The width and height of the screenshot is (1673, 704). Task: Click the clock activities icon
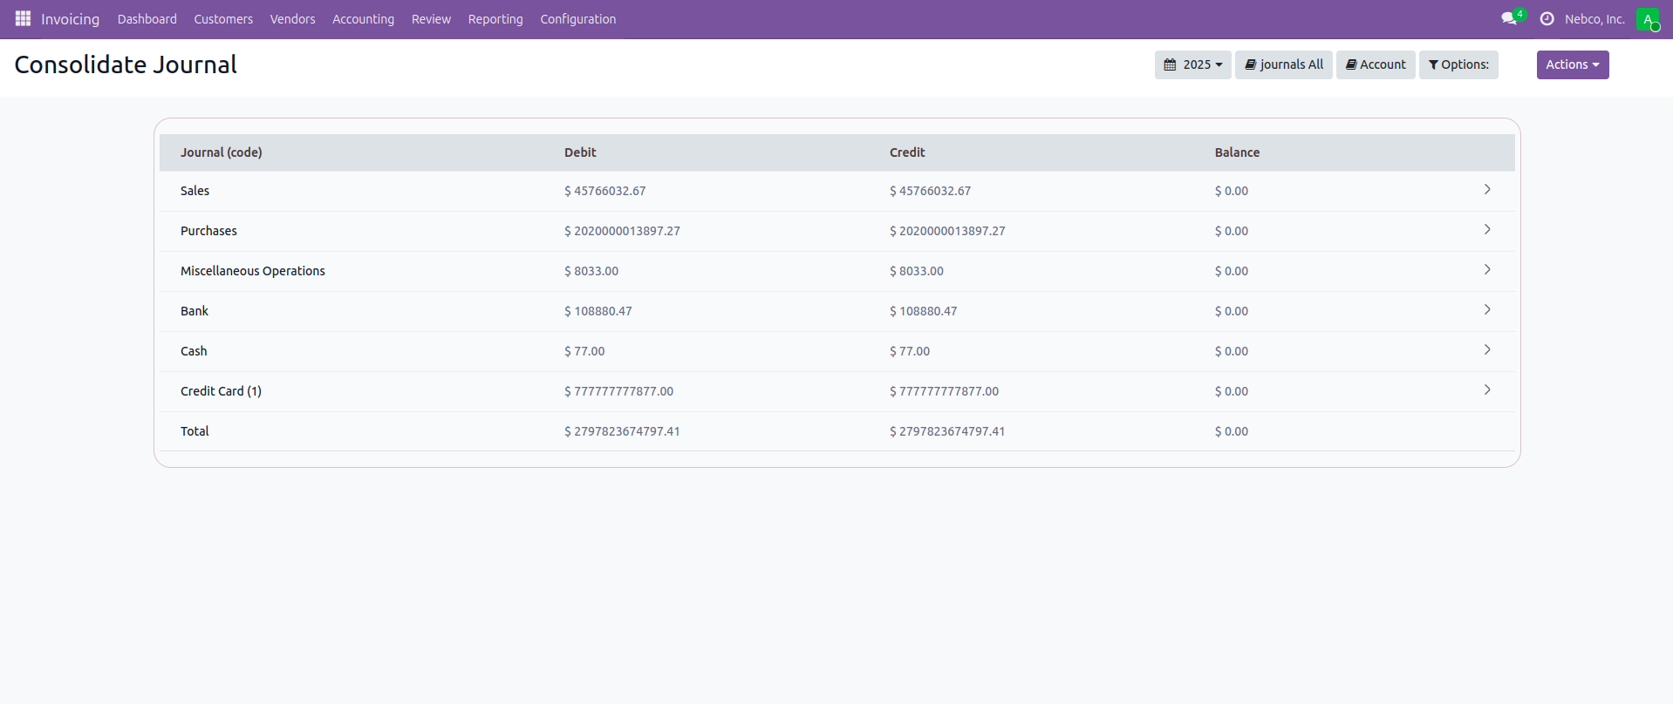click(x=1547, y=18)
